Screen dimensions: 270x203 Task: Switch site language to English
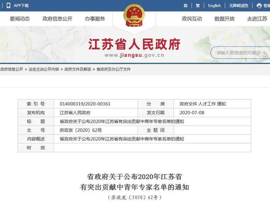[x=214, y=5]
